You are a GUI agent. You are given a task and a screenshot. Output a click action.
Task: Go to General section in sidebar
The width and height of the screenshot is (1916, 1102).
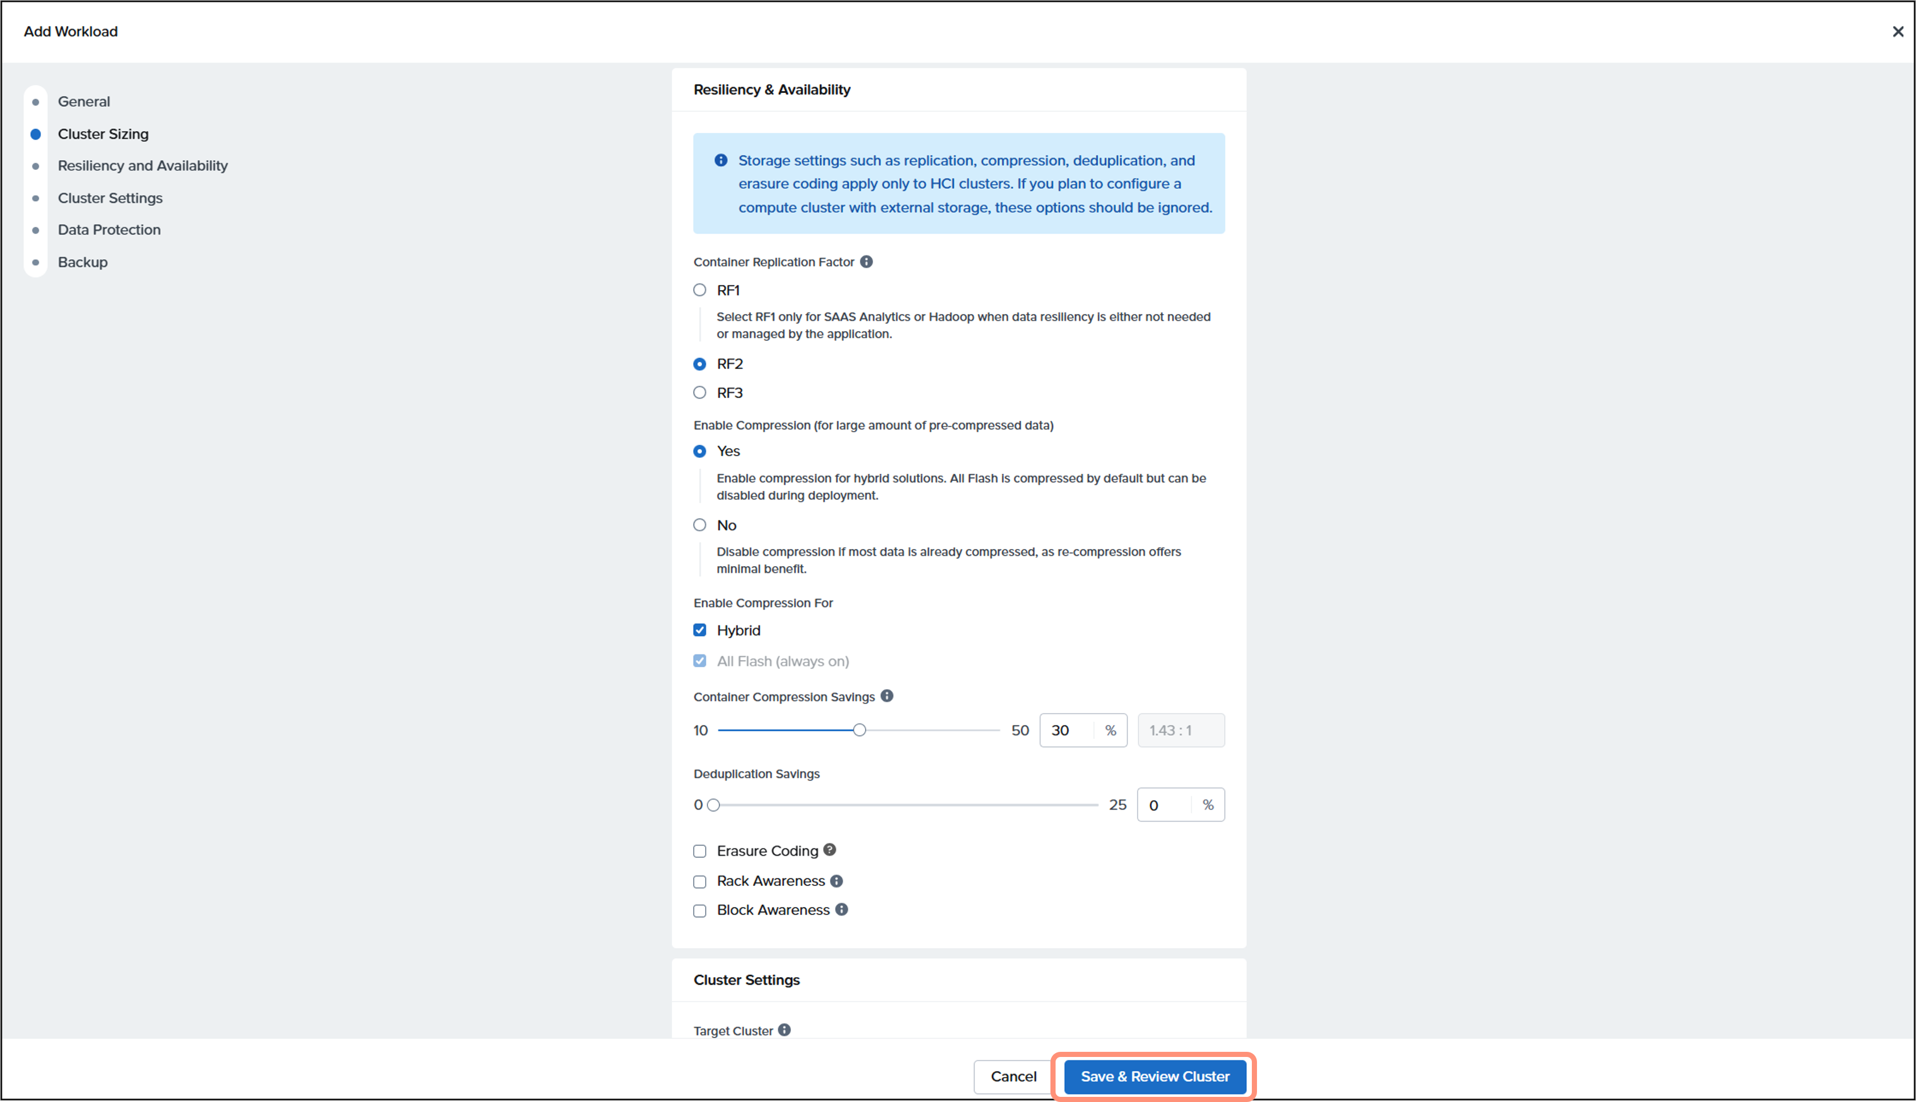click(84, 101)
